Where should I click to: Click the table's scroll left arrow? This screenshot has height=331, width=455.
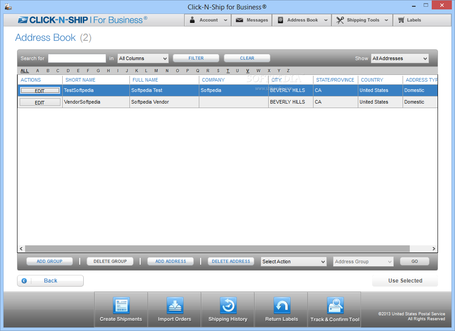tap(21, 249)
